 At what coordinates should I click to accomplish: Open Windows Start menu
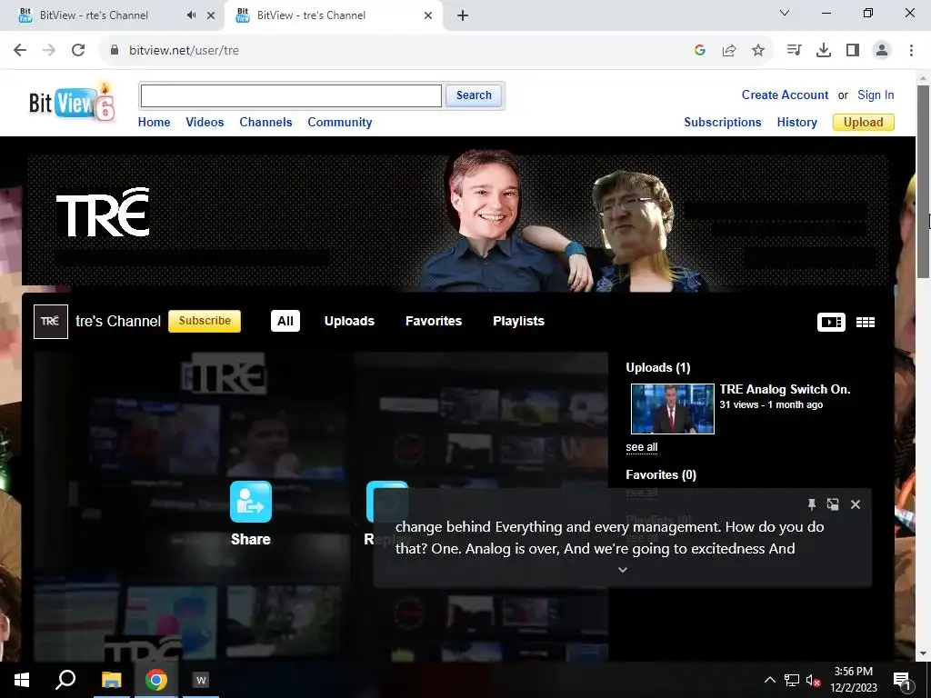pos(22,680)
